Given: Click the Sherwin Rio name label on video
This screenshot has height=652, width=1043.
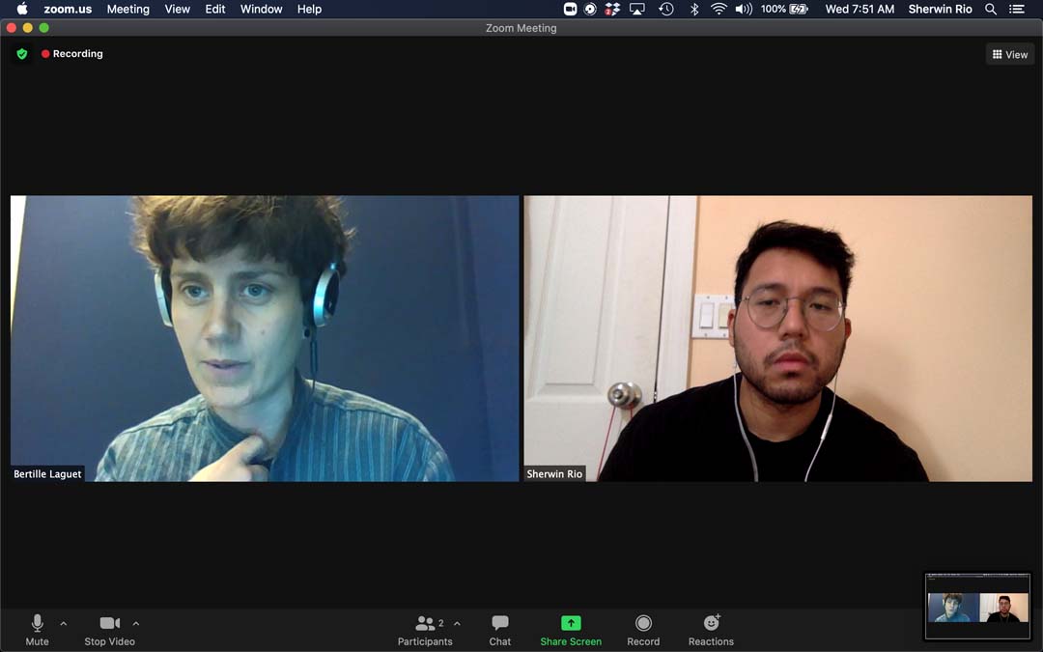Looking at the screenshot, I should tap(554, 473).
